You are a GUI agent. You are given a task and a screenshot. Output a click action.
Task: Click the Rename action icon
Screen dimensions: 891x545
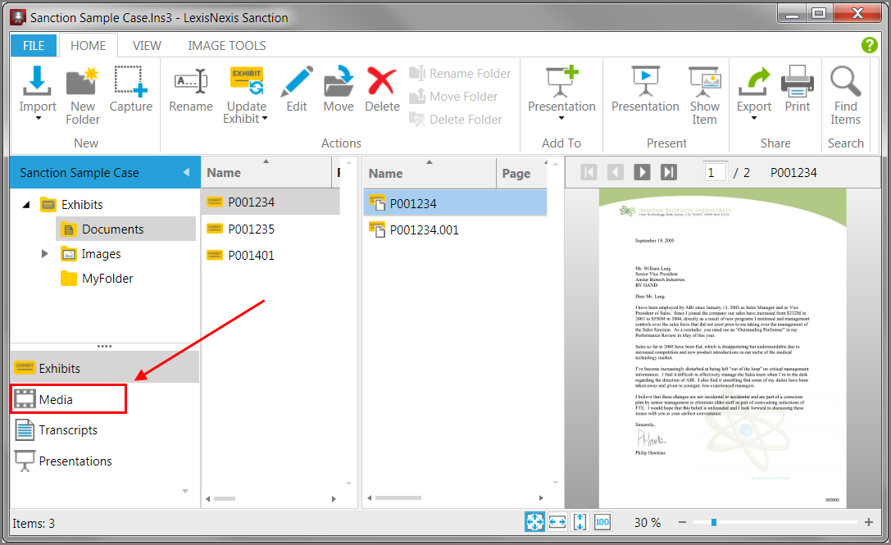[191, 80]
